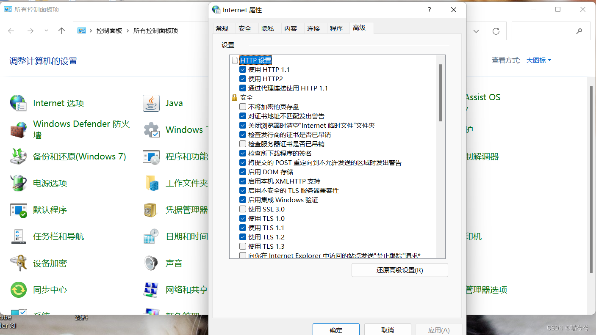Viewport: 596px width, 335px height.
Task: Enable 使用 TLS 1.3 checkbox
Action: [243, 246]
